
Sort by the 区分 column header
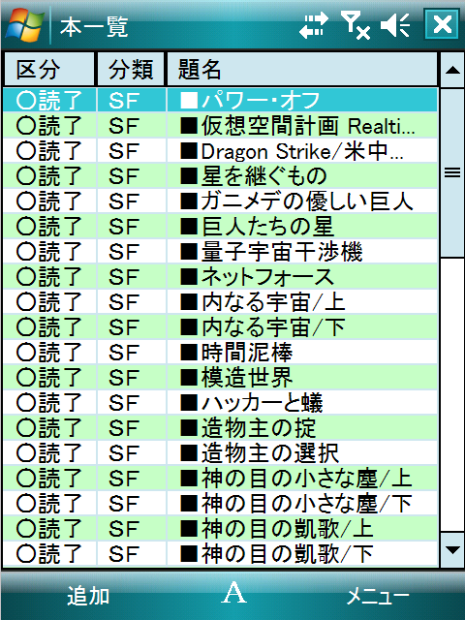[x=49, y=70]
